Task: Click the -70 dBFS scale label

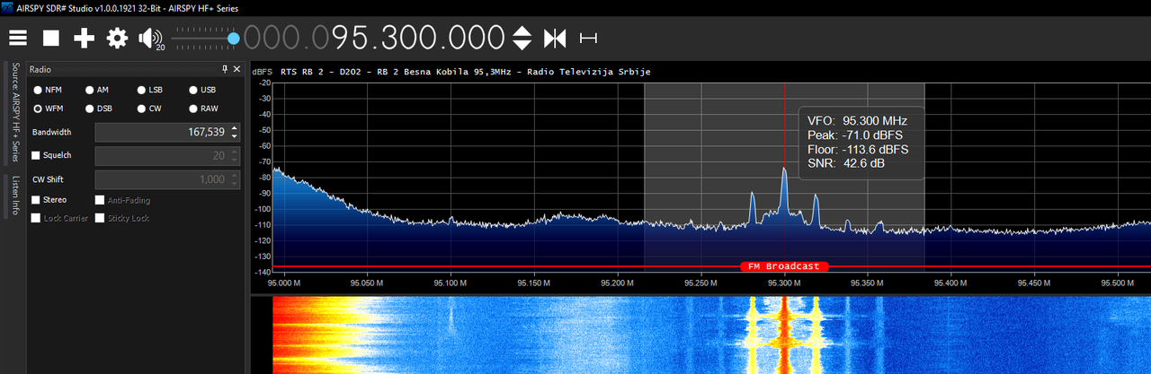Action: (264, 161)
